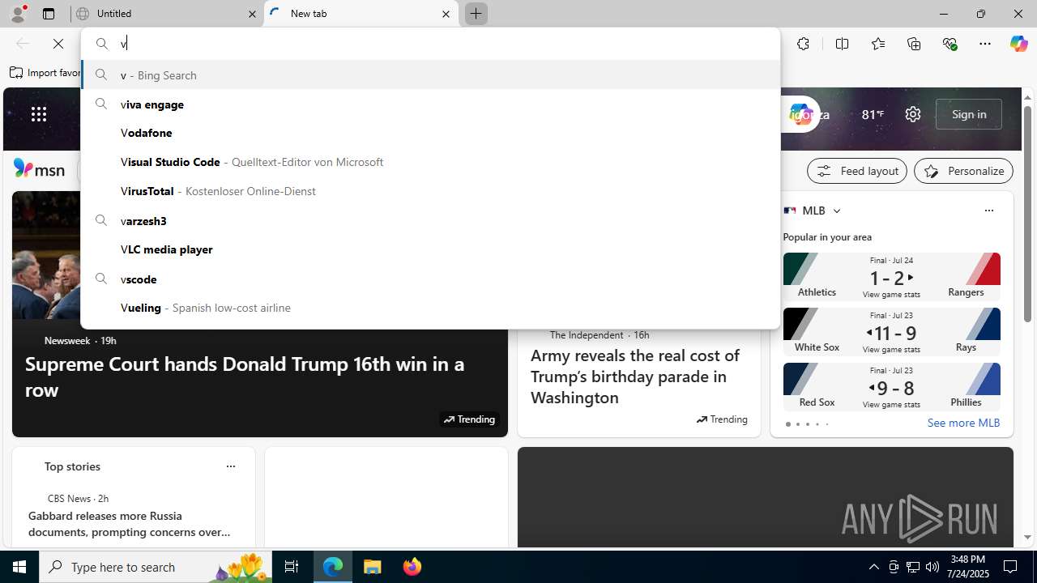The width and height of the screenshot is (1037, 583).
Task: Pick the varzesh3 suggestion
Action: coord(430,220)
